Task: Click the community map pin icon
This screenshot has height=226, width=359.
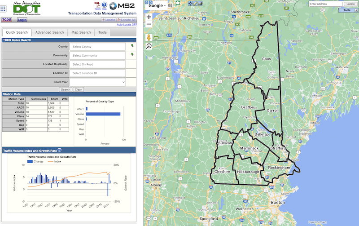Action: point(132,55)
